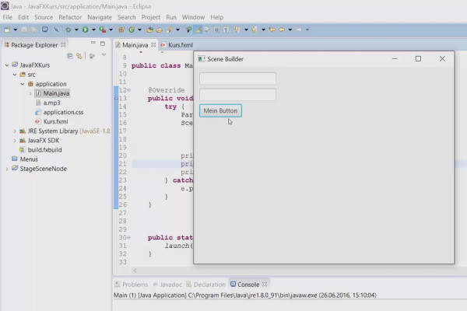The width and height of the screenshot is (467, 311).
Task: Click the Mein Button in Scene Builder window
Action: (220, 110)
